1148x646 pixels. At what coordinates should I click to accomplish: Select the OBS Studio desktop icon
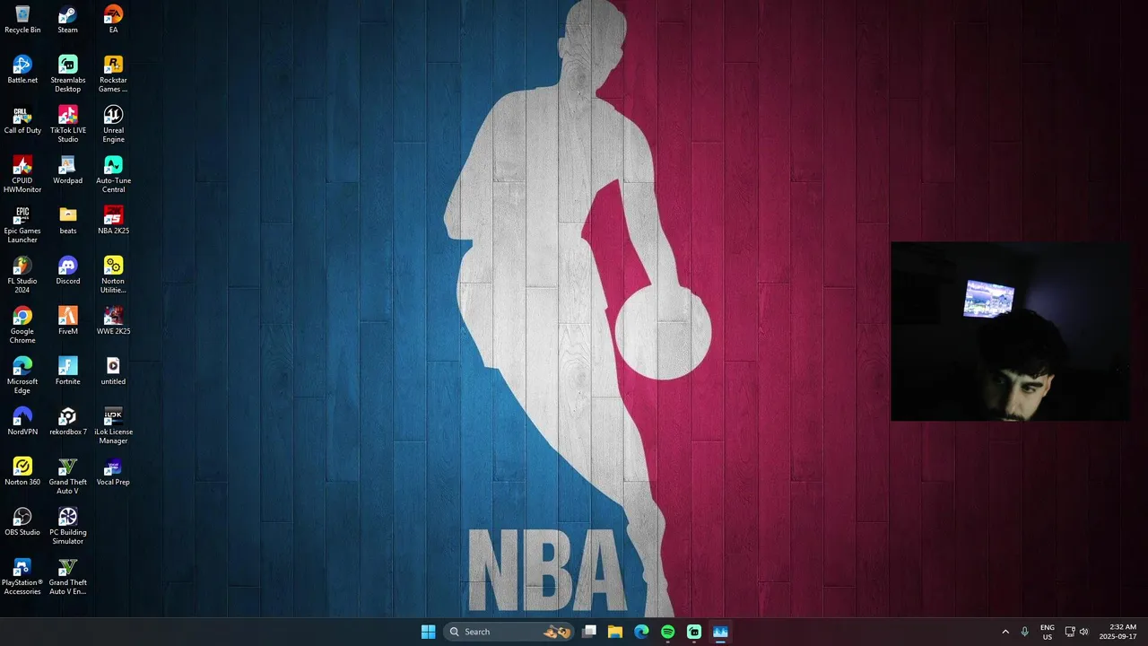[22, 522]
